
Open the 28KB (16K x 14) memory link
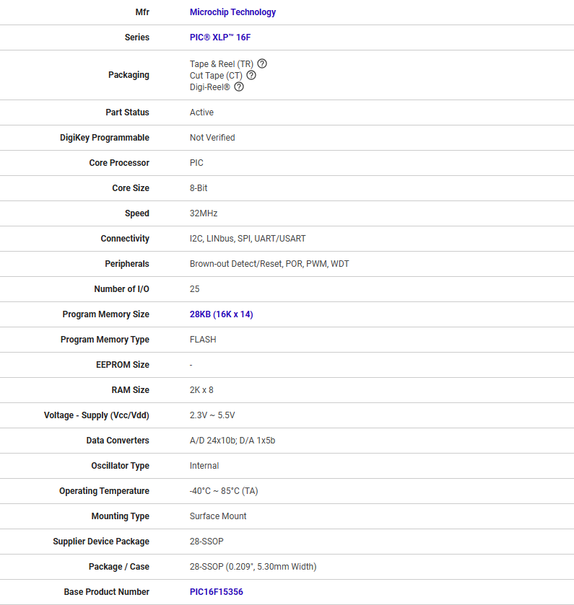pos(222,314)
